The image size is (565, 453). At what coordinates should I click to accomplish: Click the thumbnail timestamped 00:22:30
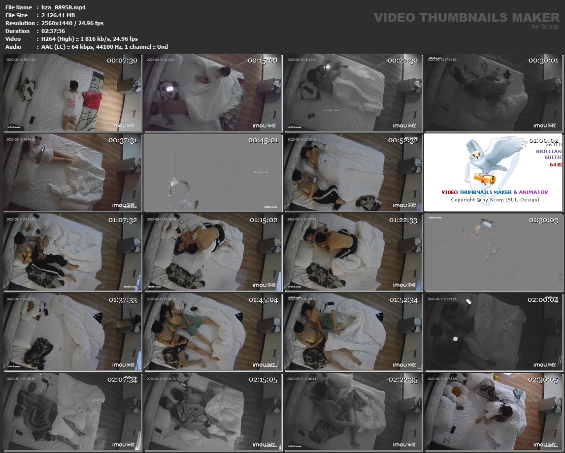click(353, 93)
